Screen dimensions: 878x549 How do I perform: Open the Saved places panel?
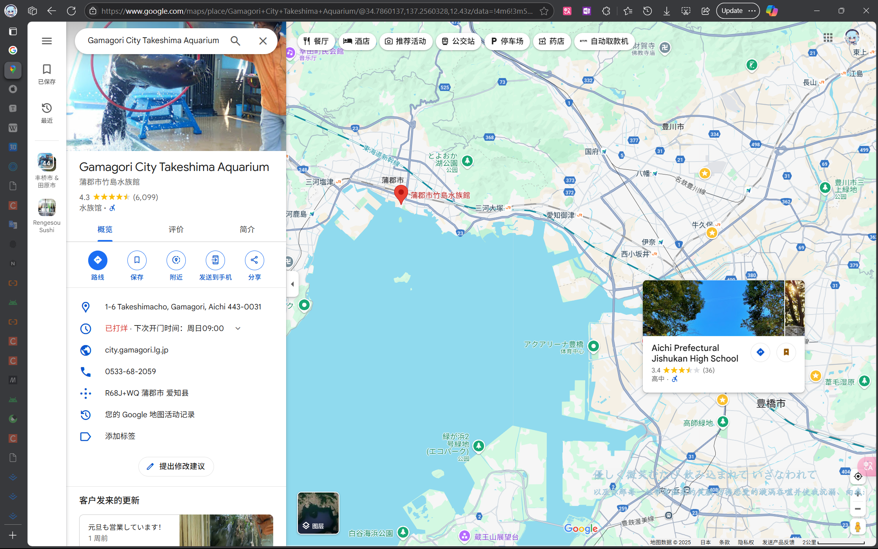(x=47, y=74)
